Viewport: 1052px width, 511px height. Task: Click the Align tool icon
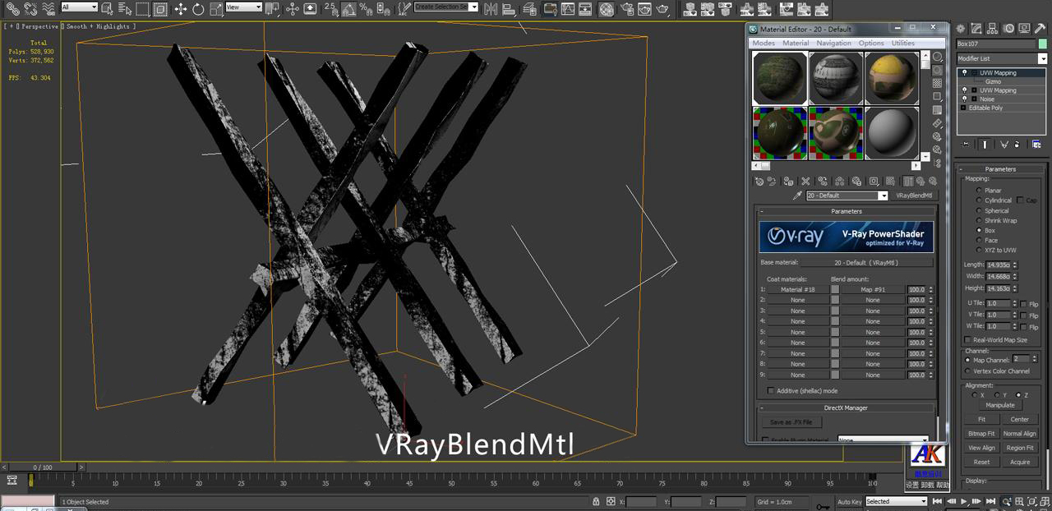pyautogui.click(x=509, y=9)
